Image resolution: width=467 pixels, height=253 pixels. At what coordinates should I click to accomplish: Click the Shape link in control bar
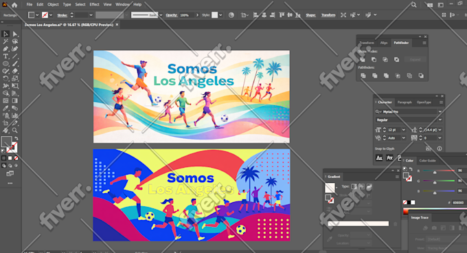310,15
